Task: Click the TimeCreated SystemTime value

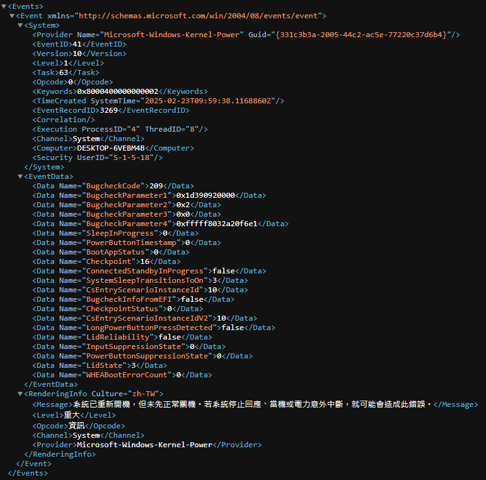Action: point(208,101)
